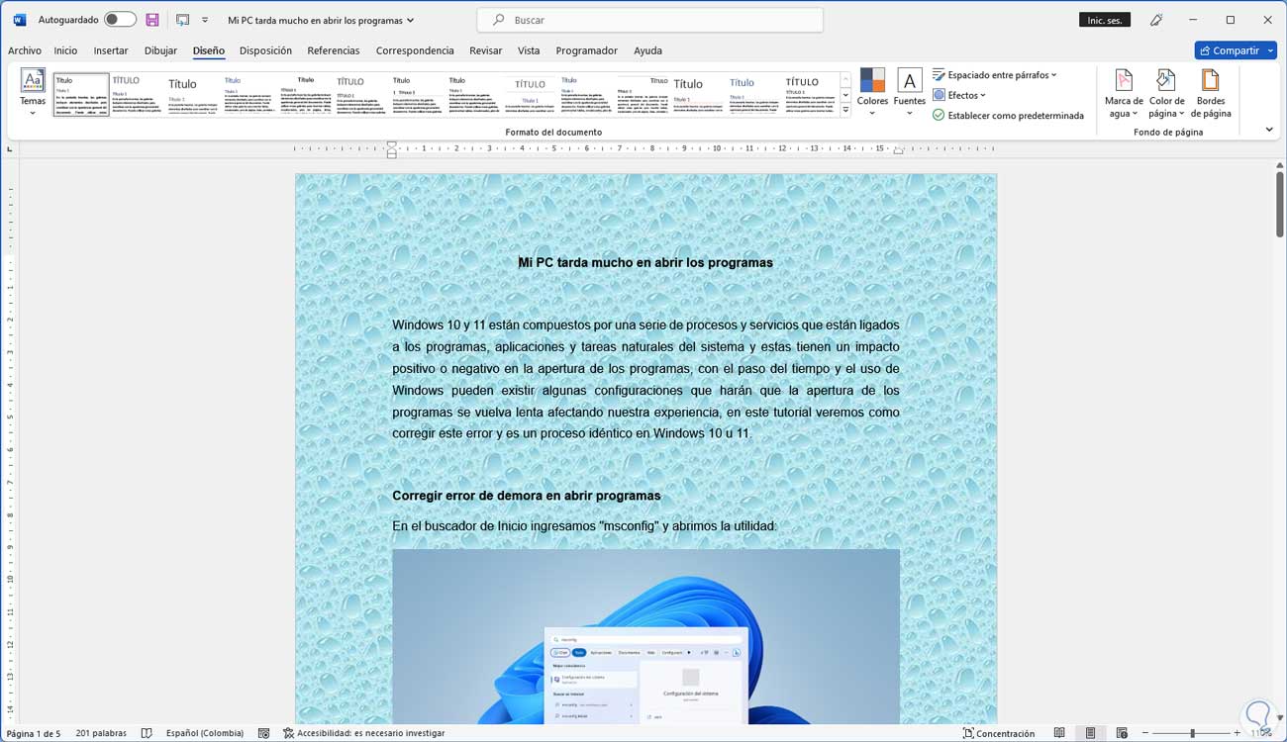Viewport: 1287px width, 742px height.
Task: Click the vertical scrollbar up arrow
Action: point(1279,165)
